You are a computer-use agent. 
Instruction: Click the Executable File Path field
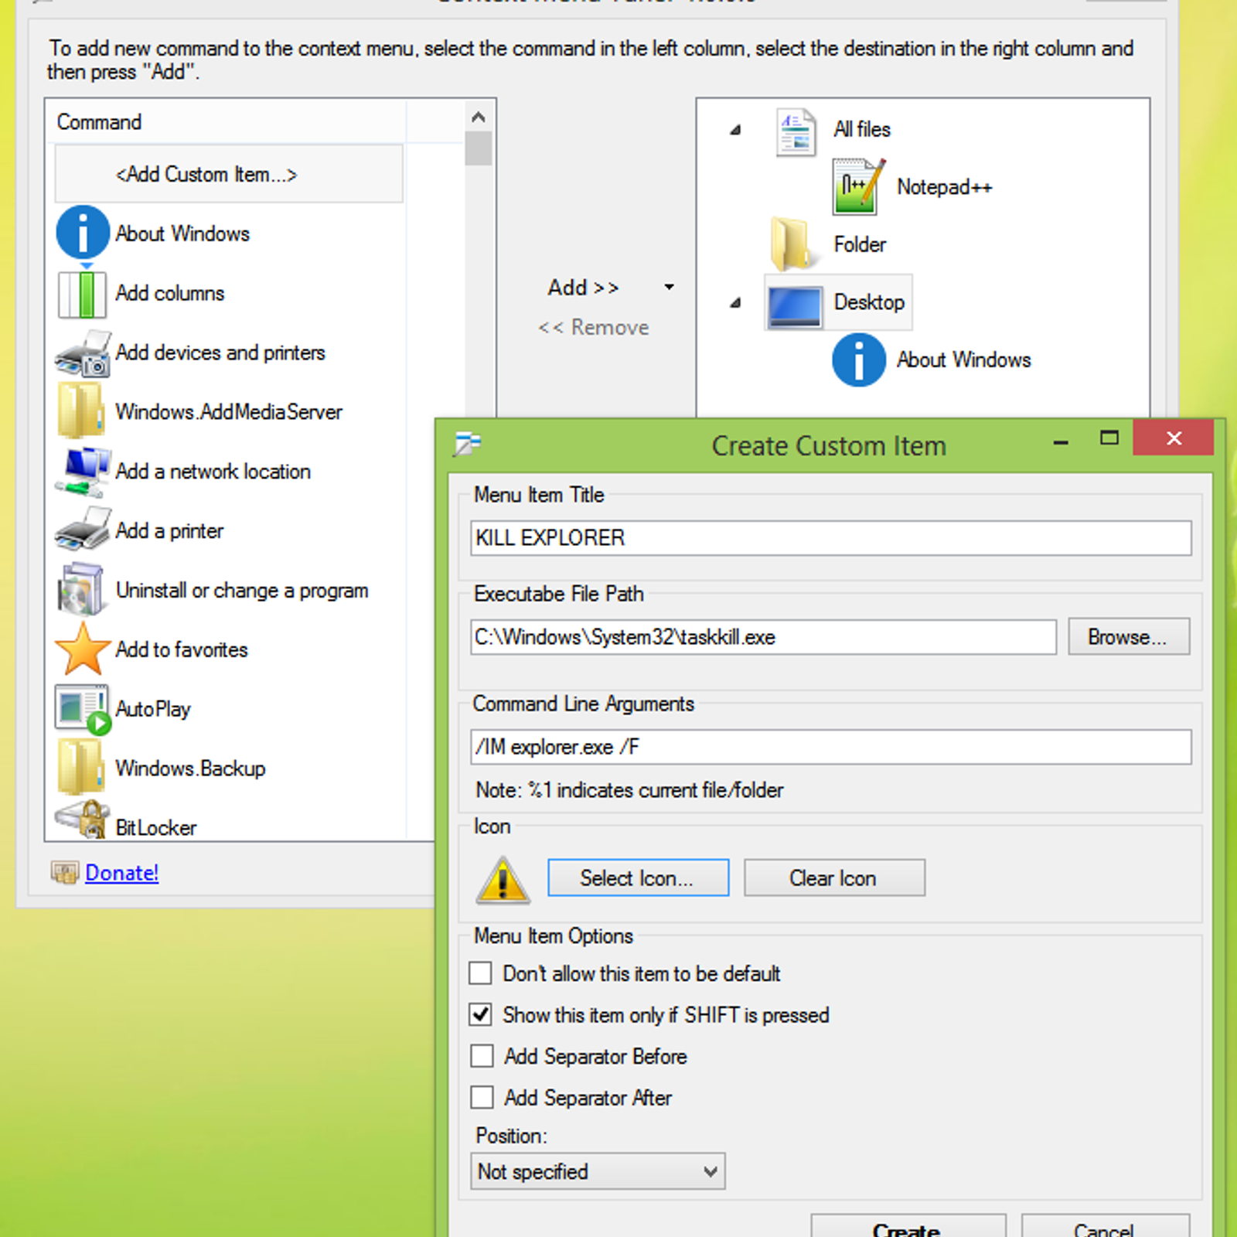pyautogui.click(x=763, y=637)
